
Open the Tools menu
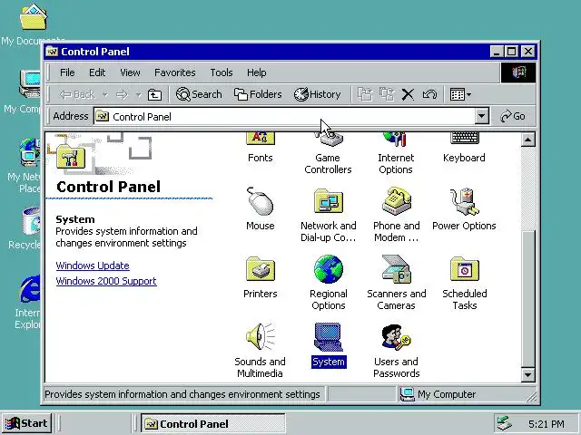222,72
